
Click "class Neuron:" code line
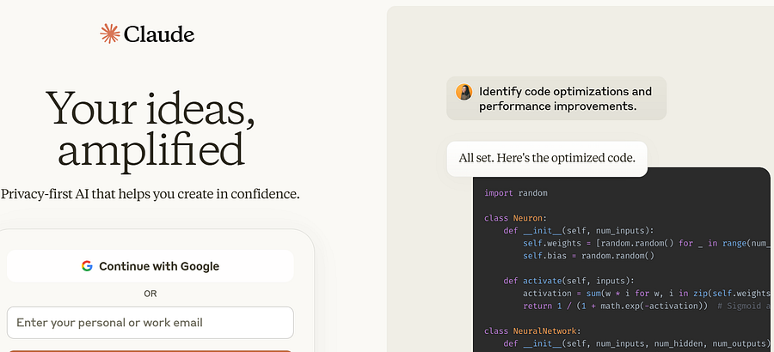[516, 218]
